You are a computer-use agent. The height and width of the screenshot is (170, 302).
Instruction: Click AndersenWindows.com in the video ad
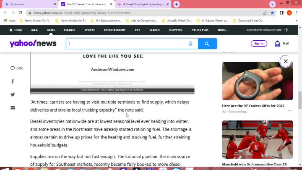pos(112,70)
